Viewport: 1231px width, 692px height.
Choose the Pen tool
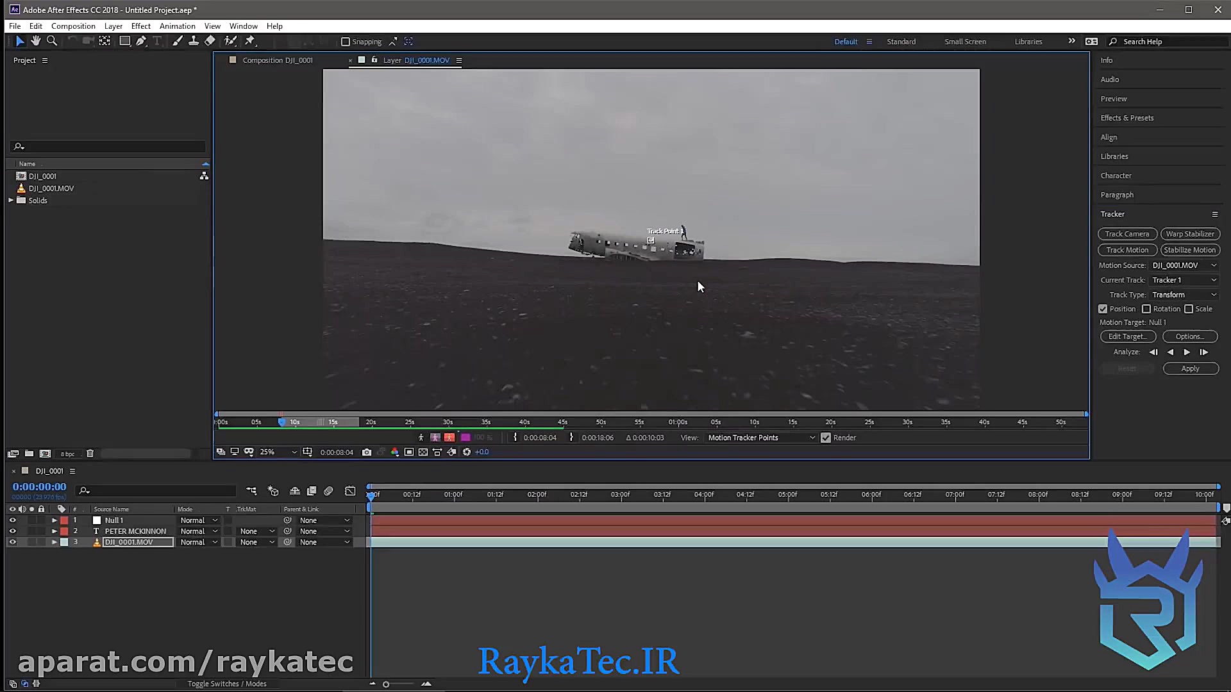[141, 40]
